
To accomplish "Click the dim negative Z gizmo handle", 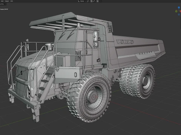I will [x=179, y=15].
